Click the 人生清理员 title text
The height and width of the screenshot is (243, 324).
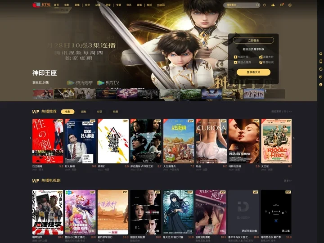point(170,166)
